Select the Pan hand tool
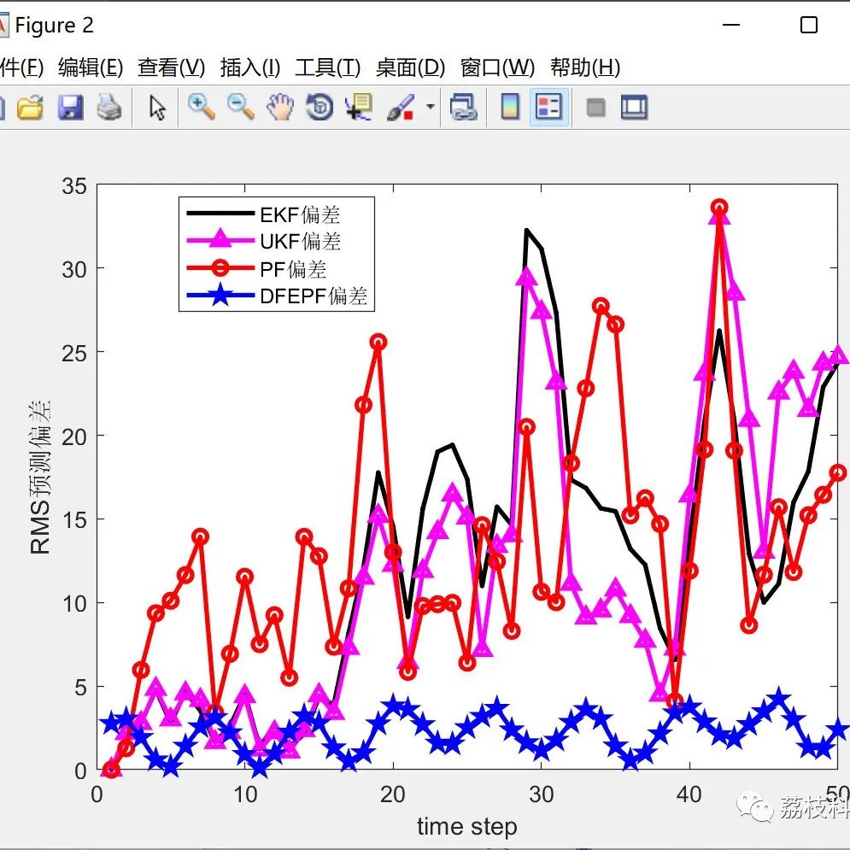The height and width of the screenshot is (850, 850). tap(281, 107)
